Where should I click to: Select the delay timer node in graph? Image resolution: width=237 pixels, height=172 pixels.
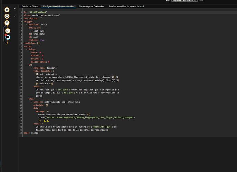[7, 16]
